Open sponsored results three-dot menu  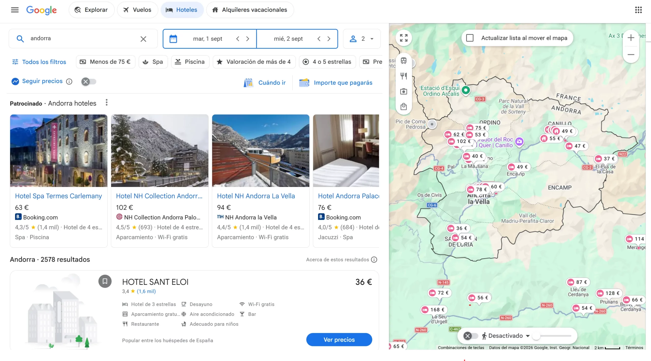coord(107,103)
